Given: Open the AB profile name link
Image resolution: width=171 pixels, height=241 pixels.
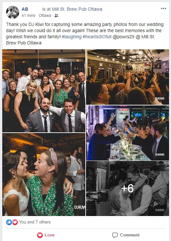Looking at the screenshot, I should [x=25, y=9].
